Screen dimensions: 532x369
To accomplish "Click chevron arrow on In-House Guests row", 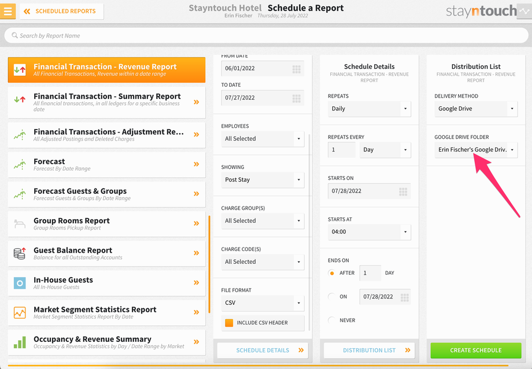I will [x=196, y=282].
